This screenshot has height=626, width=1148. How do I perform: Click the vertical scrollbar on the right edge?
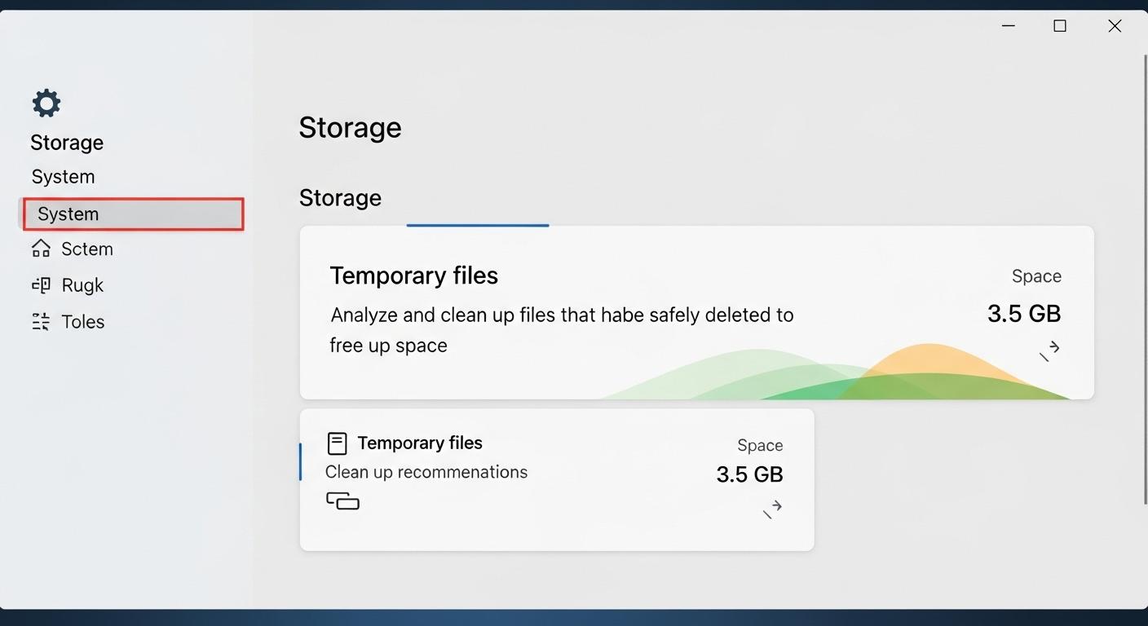[x=1144, y=277]
